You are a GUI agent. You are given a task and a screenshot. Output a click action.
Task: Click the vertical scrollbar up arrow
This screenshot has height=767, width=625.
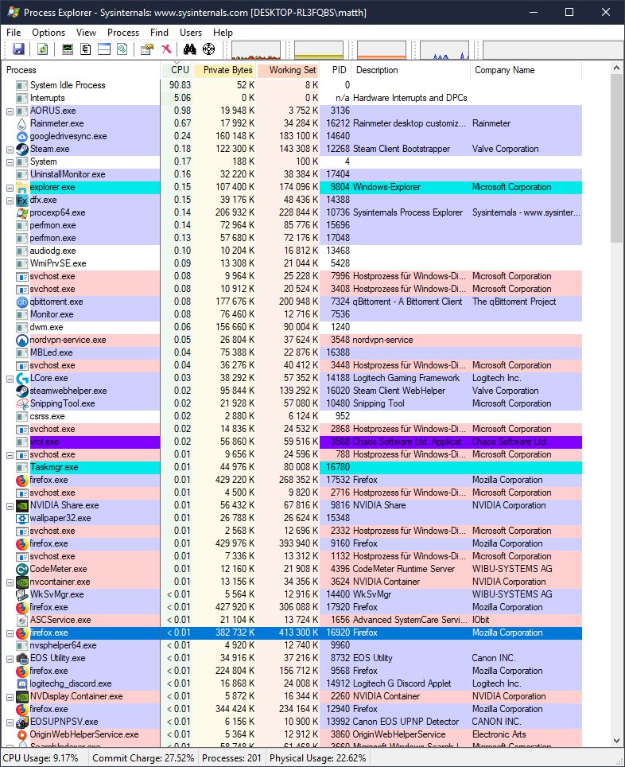coord(617,68)
